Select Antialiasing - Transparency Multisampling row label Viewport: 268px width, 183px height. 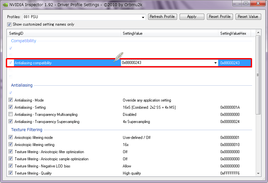46,115
